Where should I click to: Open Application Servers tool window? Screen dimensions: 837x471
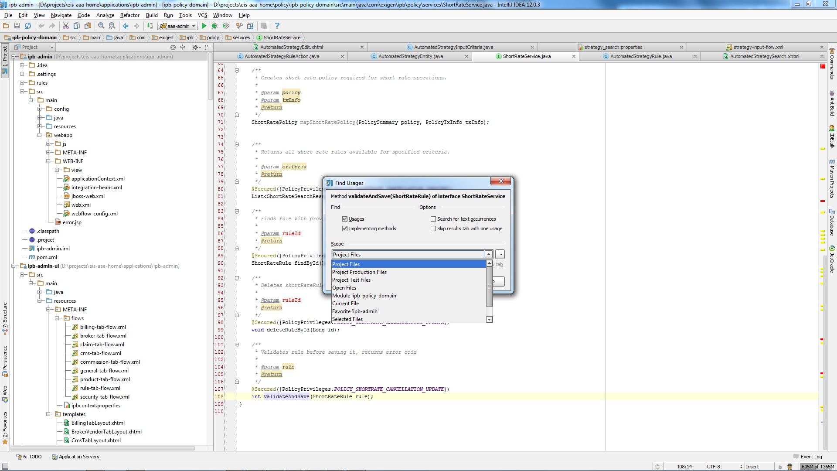pyautogui.click(x=75, y=457)
